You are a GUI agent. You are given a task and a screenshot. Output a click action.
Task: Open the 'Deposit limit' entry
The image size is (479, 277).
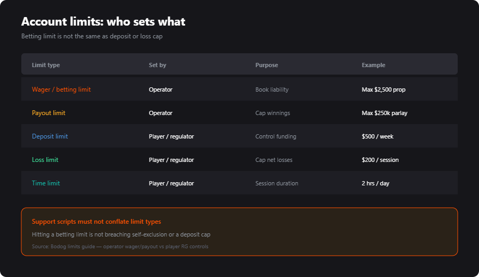(50, 136)
